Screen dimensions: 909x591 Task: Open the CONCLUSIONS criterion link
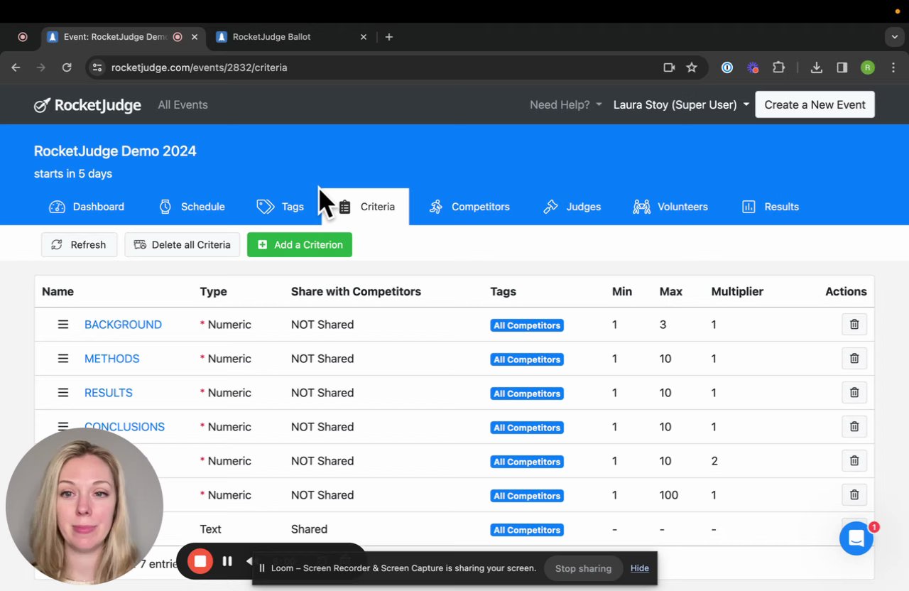coord(124,427)
